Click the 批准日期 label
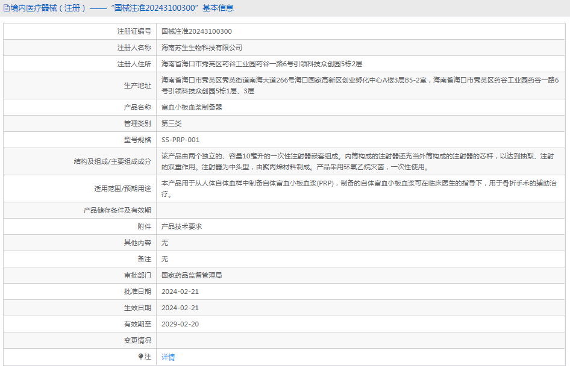This screenshot has width=570, height=371. [x=137, y=291]
